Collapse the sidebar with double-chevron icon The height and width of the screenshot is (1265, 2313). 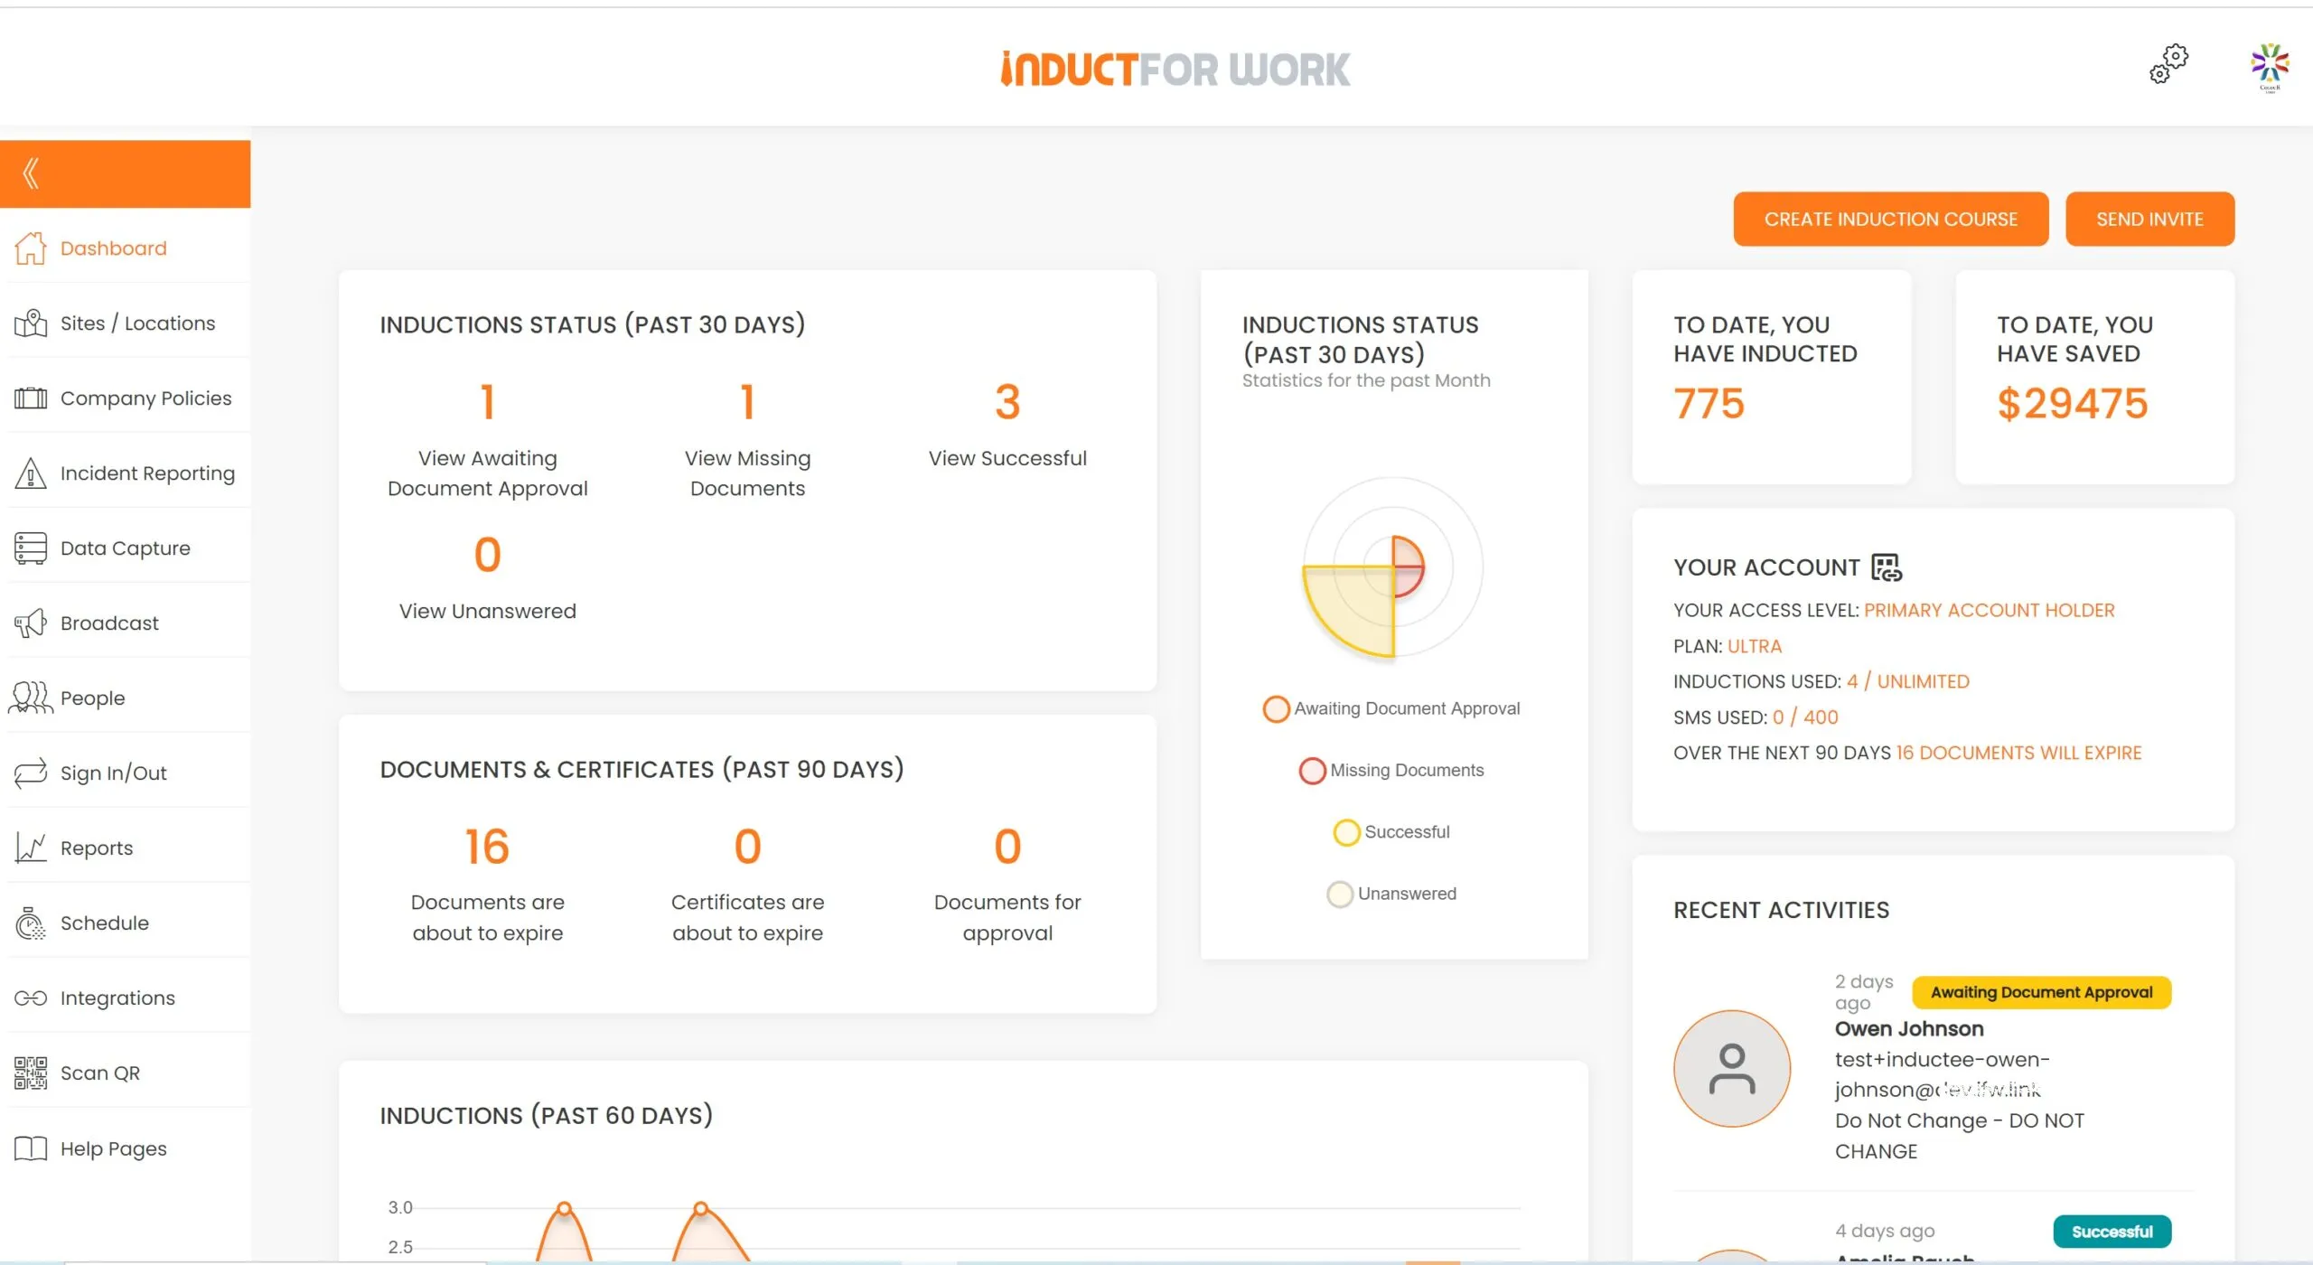(x=32, y=173)
